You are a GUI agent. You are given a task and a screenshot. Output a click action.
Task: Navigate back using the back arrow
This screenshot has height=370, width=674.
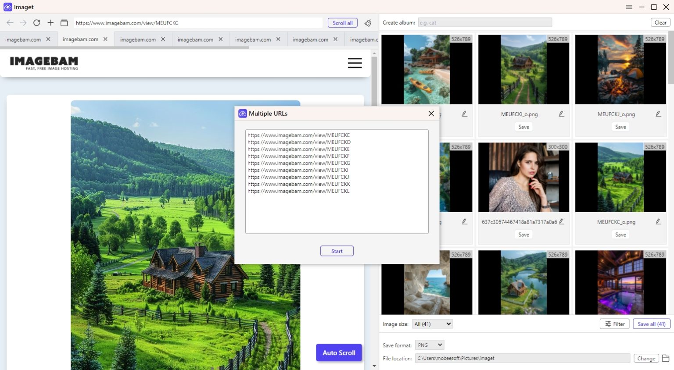coord(9,22)
